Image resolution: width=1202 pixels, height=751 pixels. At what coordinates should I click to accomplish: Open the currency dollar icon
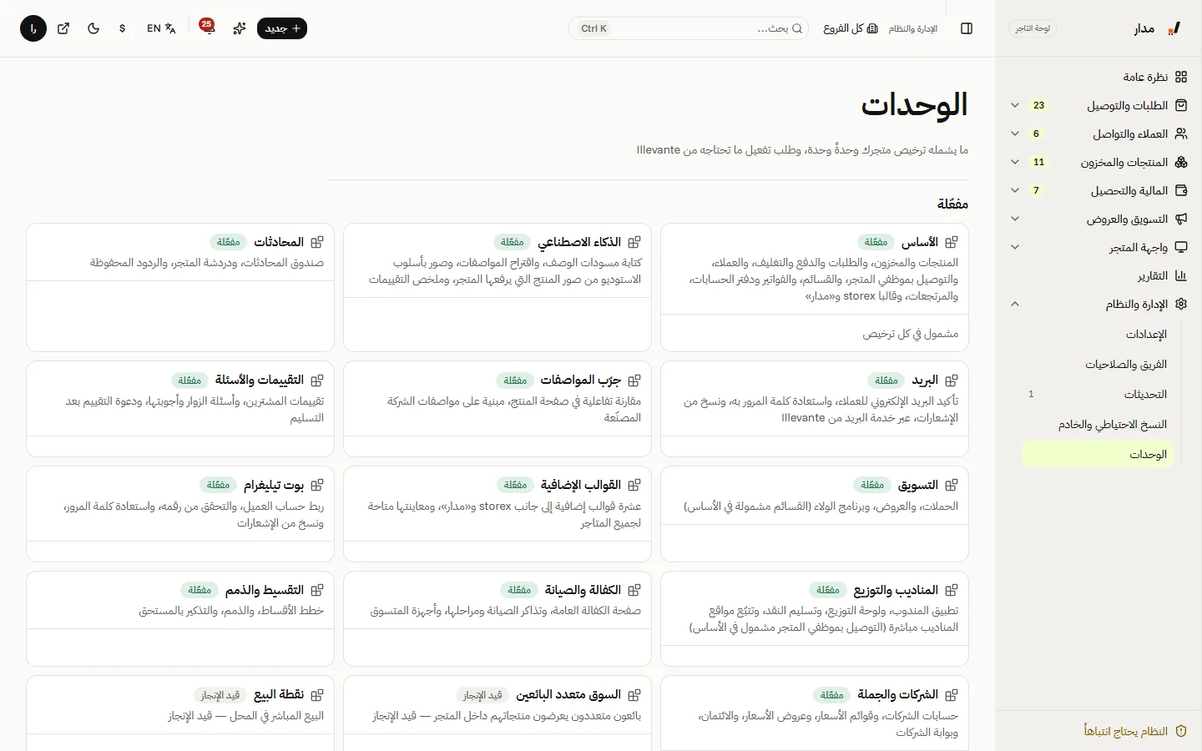[x=123, y=28]
